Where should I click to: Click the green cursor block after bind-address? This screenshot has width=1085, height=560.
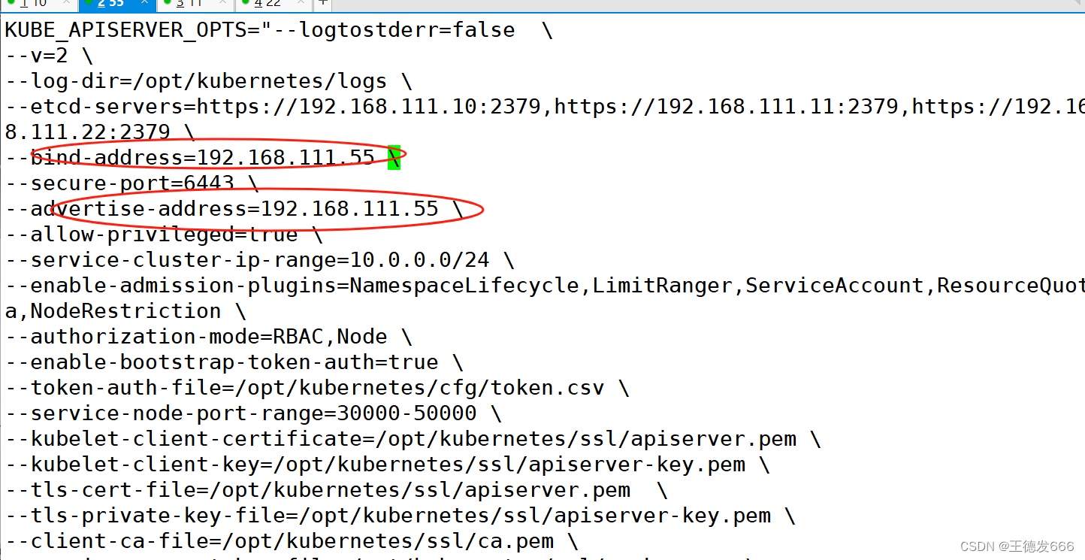coord(394,158)
